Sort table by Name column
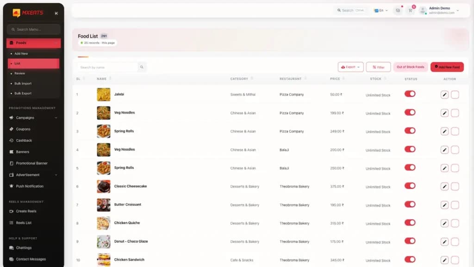 (104, 79)
